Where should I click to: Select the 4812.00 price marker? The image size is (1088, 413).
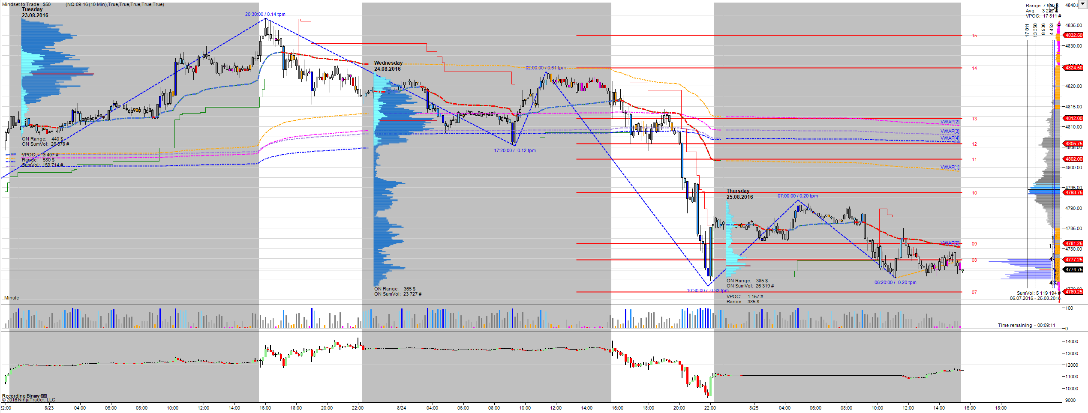click(x=1074, y=119)
